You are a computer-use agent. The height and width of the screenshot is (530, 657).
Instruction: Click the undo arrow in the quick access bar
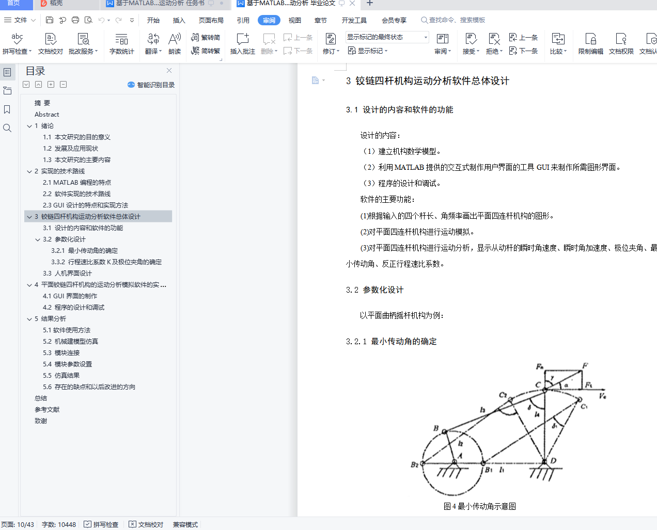[x=102, y=20]
